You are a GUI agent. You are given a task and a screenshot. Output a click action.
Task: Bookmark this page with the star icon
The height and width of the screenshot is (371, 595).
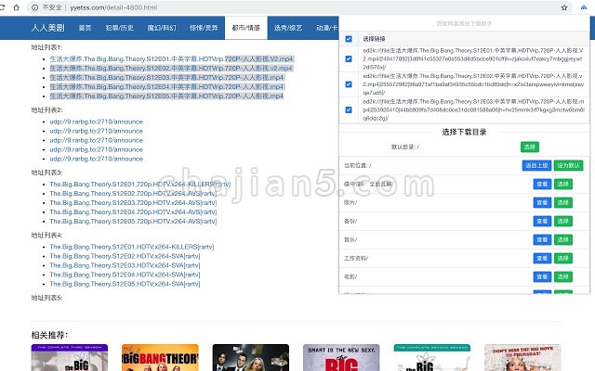(564, 7)
